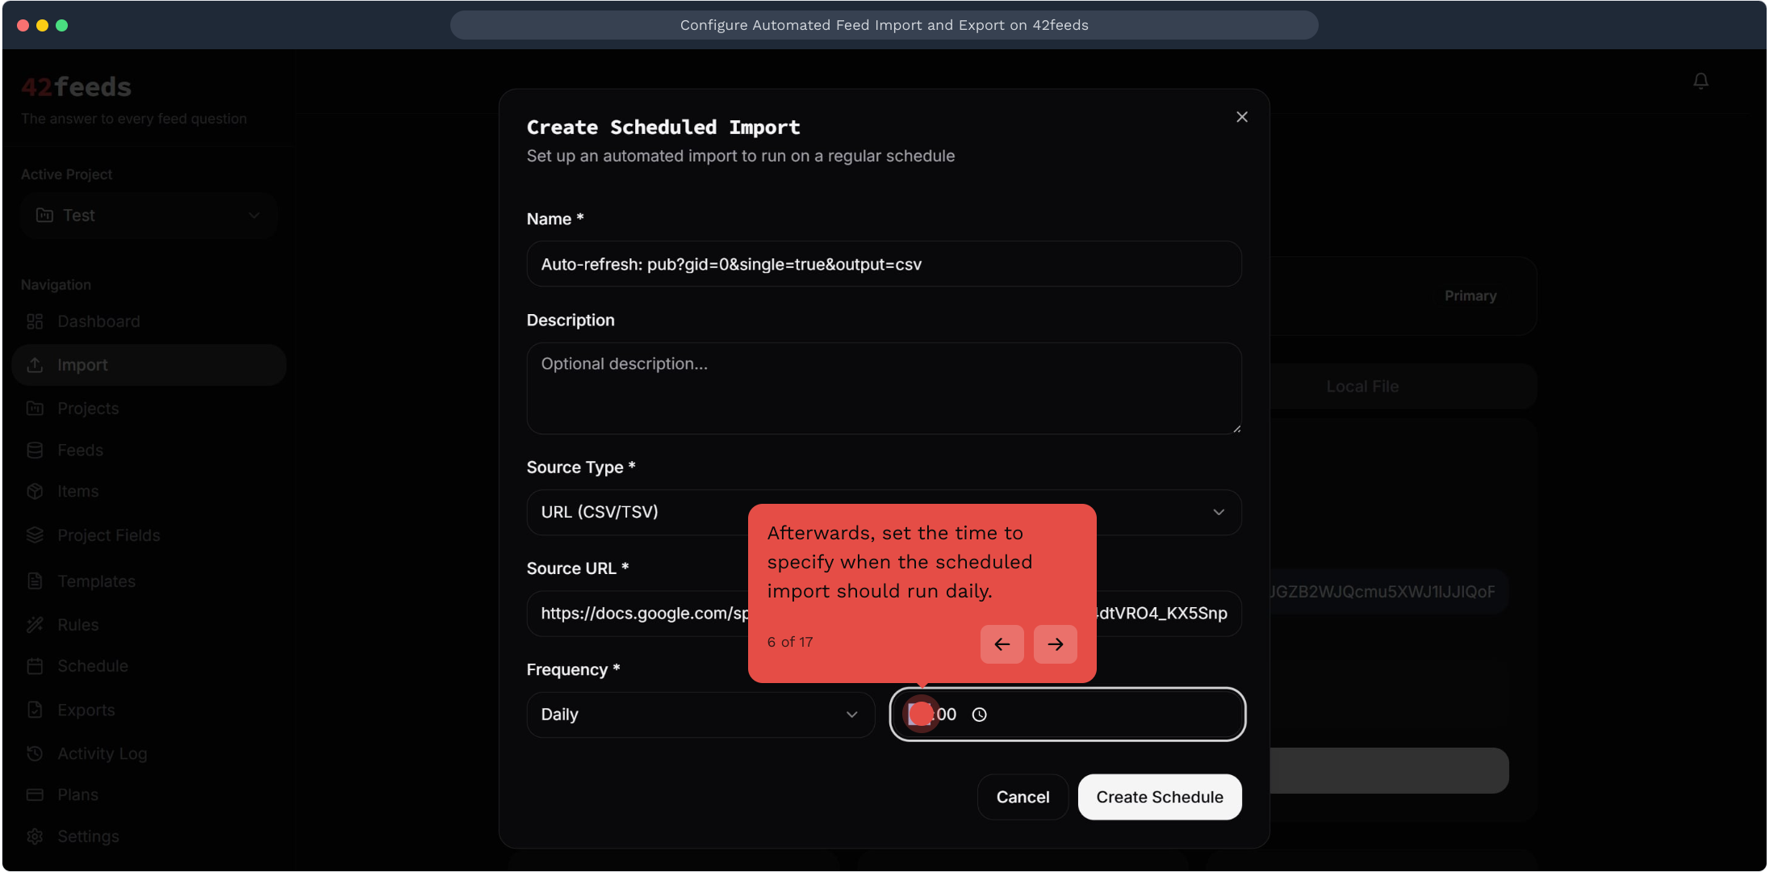Open Exports in navigation sidebar
The width and height of the screenshot is (1769, 872).
point(86,710)
